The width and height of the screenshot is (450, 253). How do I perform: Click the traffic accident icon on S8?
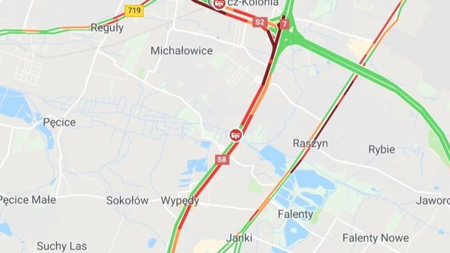coord(236,135)
